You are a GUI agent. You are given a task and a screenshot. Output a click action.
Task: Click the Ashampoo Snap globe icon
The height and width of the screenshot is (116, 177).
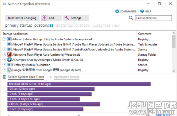tap(9, 59)
